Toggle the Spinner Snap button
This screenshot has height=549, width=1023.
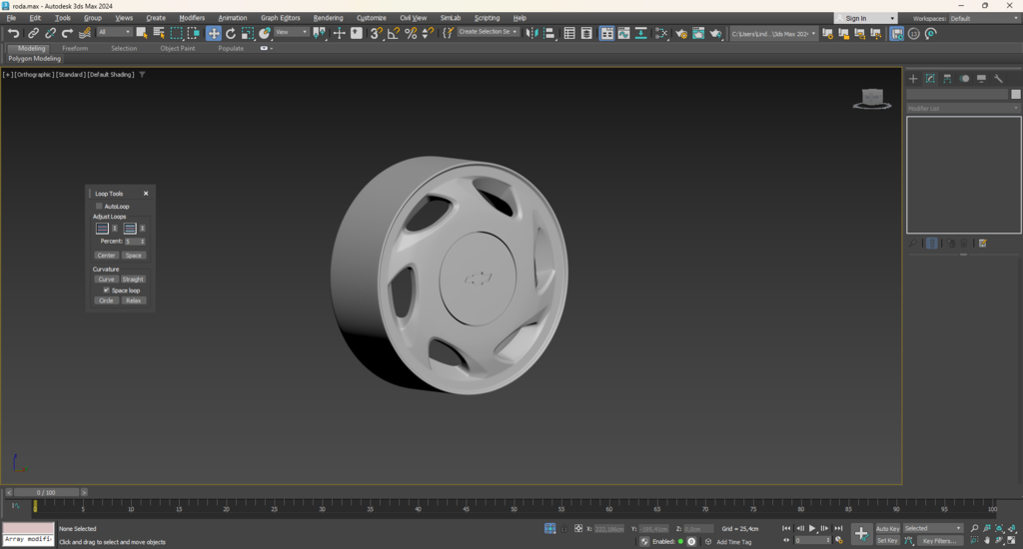coord(428,33)
